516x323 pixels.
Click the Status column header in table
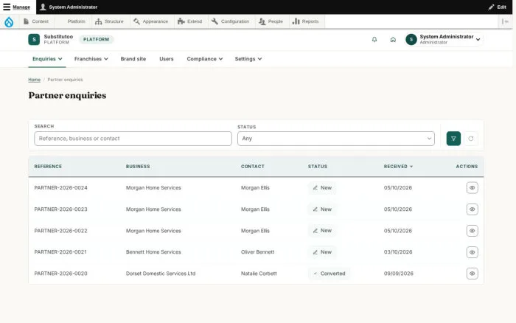[318, 167]
